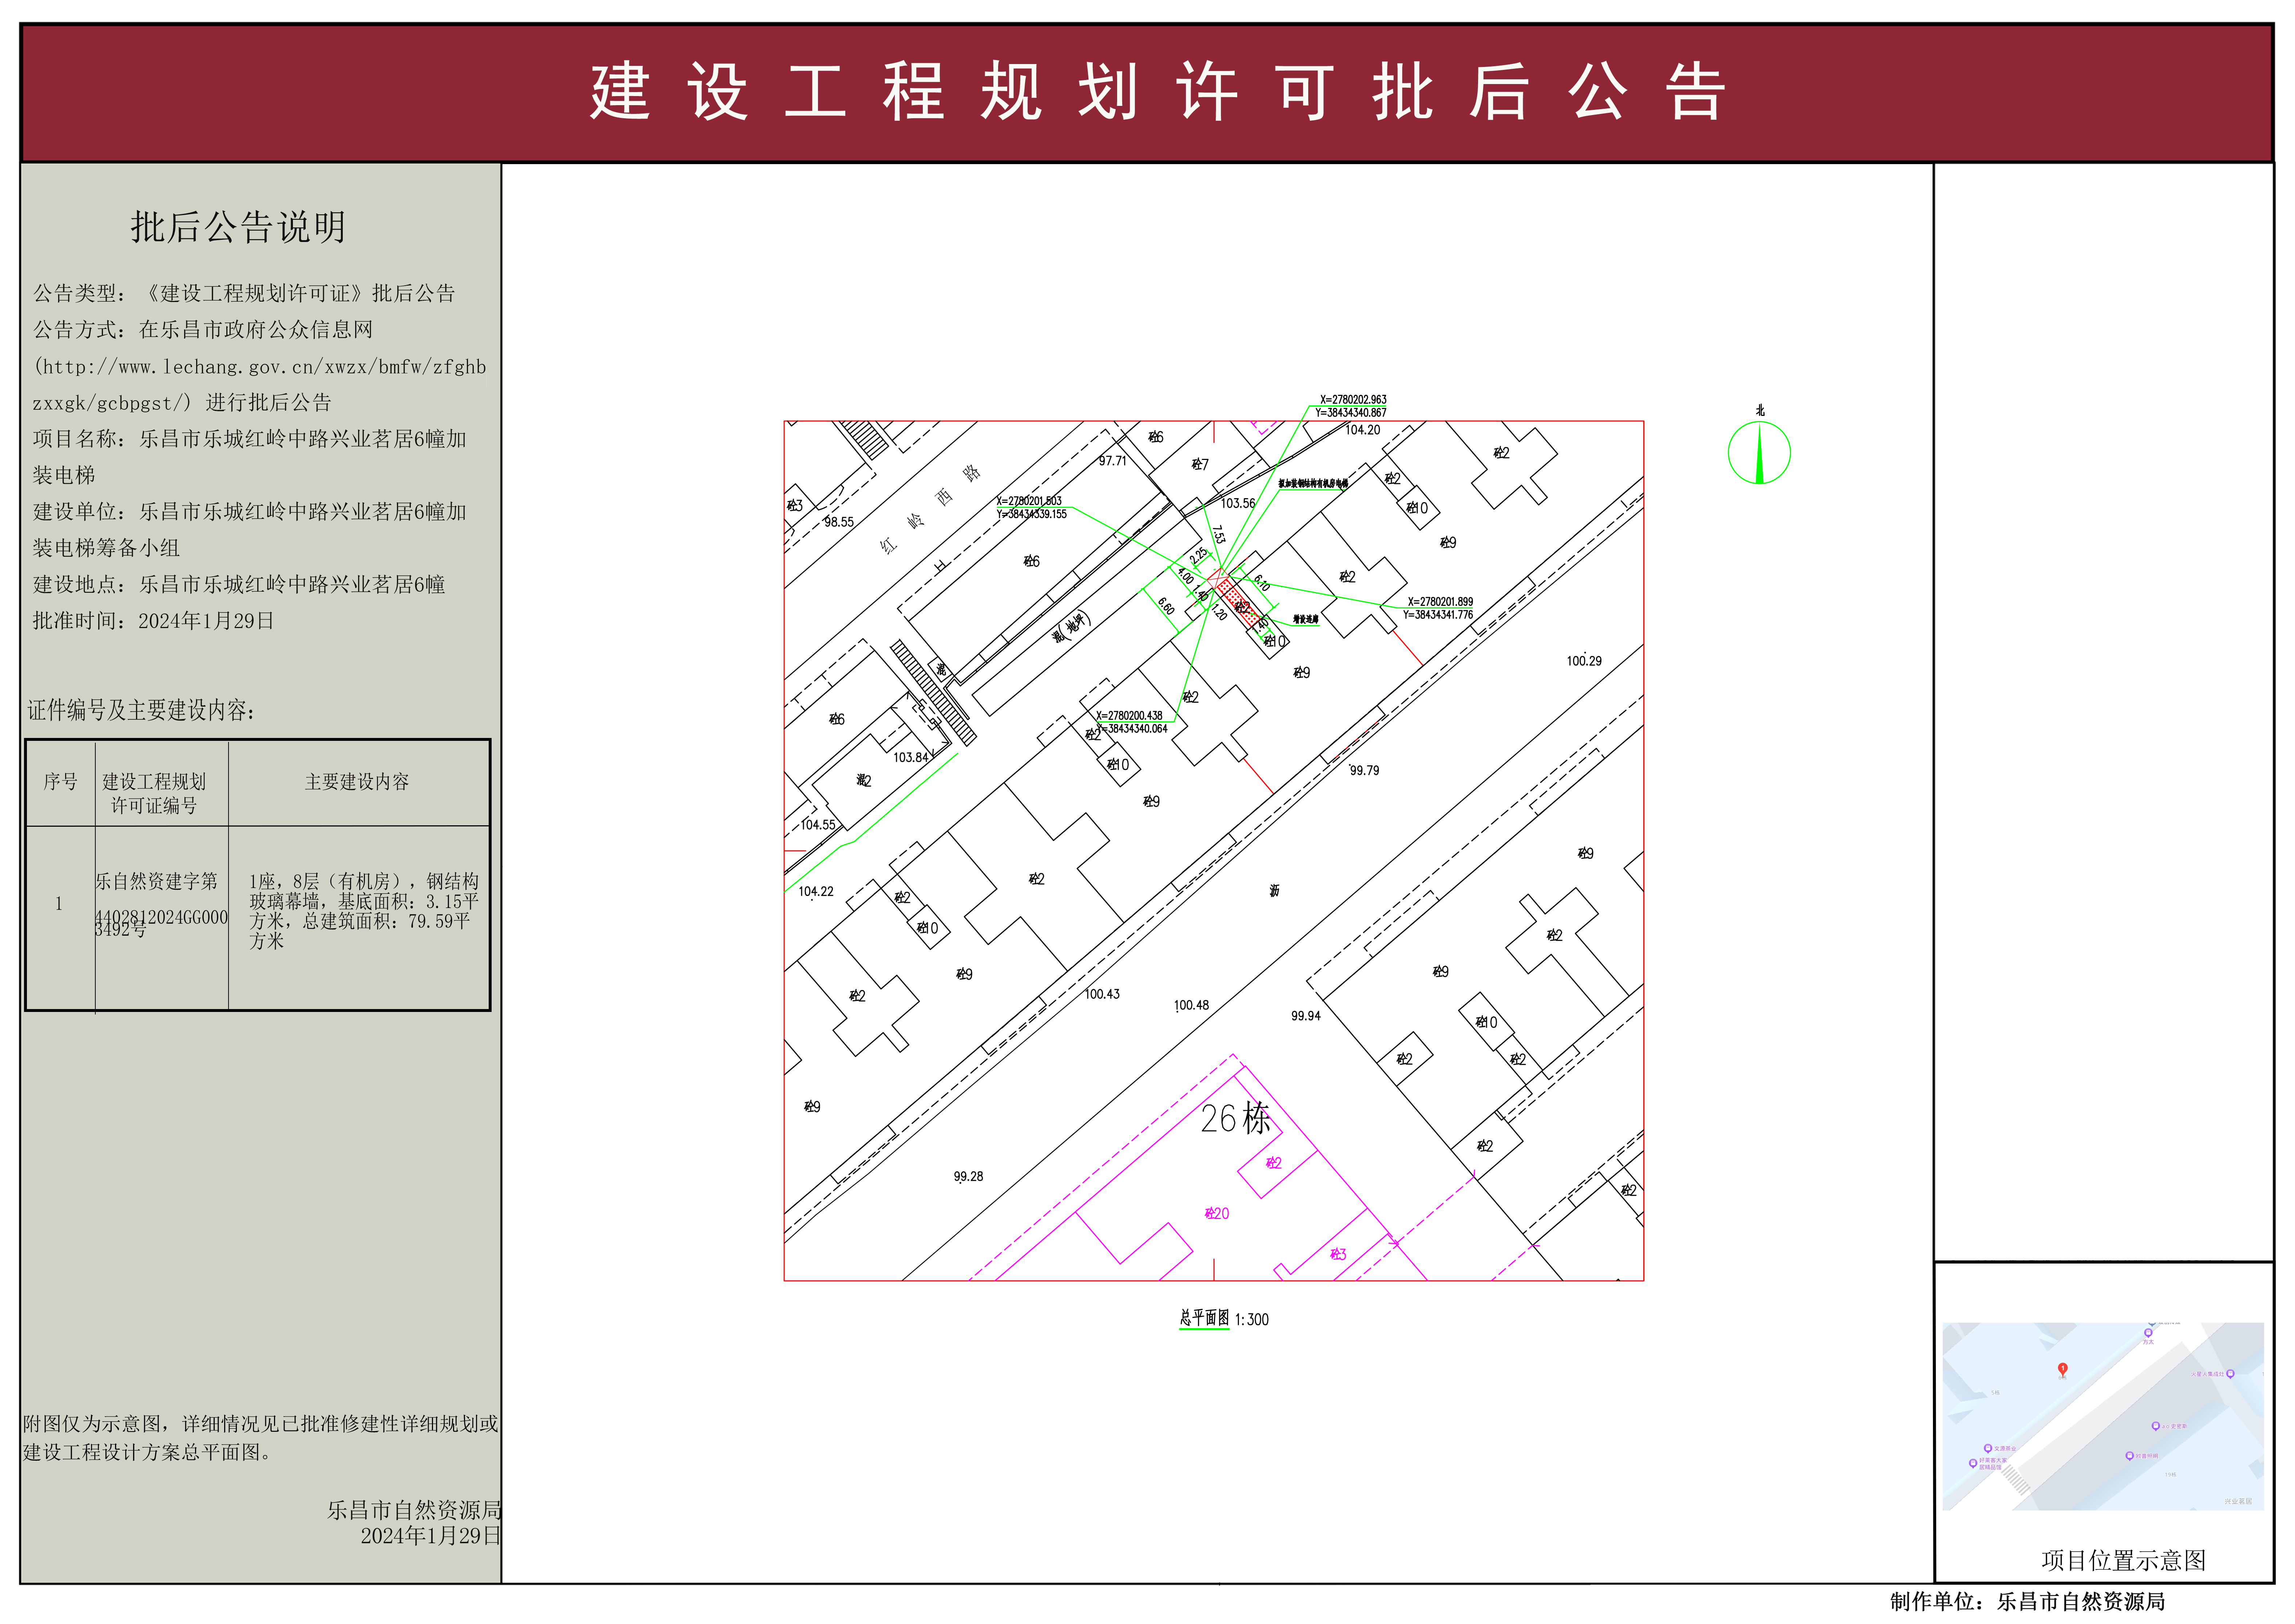This screenshot has height=1624, width=2295.
Task: Click the magenta 砼20 label
Action: coord(1217,1214)
